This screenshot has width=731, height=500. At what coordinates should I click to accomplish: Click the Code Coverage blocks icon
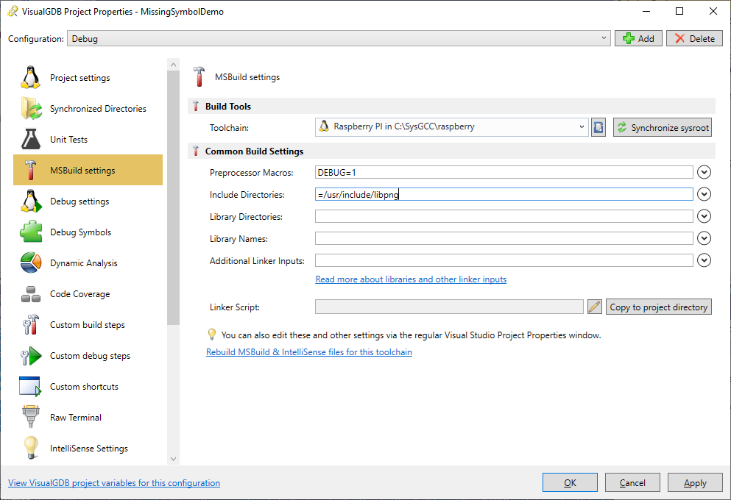point(31,294)
